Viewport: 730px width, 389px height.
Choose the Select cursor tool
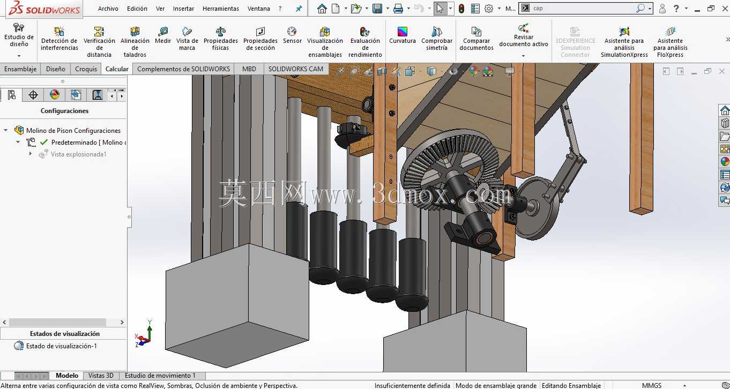coord(440,9)
